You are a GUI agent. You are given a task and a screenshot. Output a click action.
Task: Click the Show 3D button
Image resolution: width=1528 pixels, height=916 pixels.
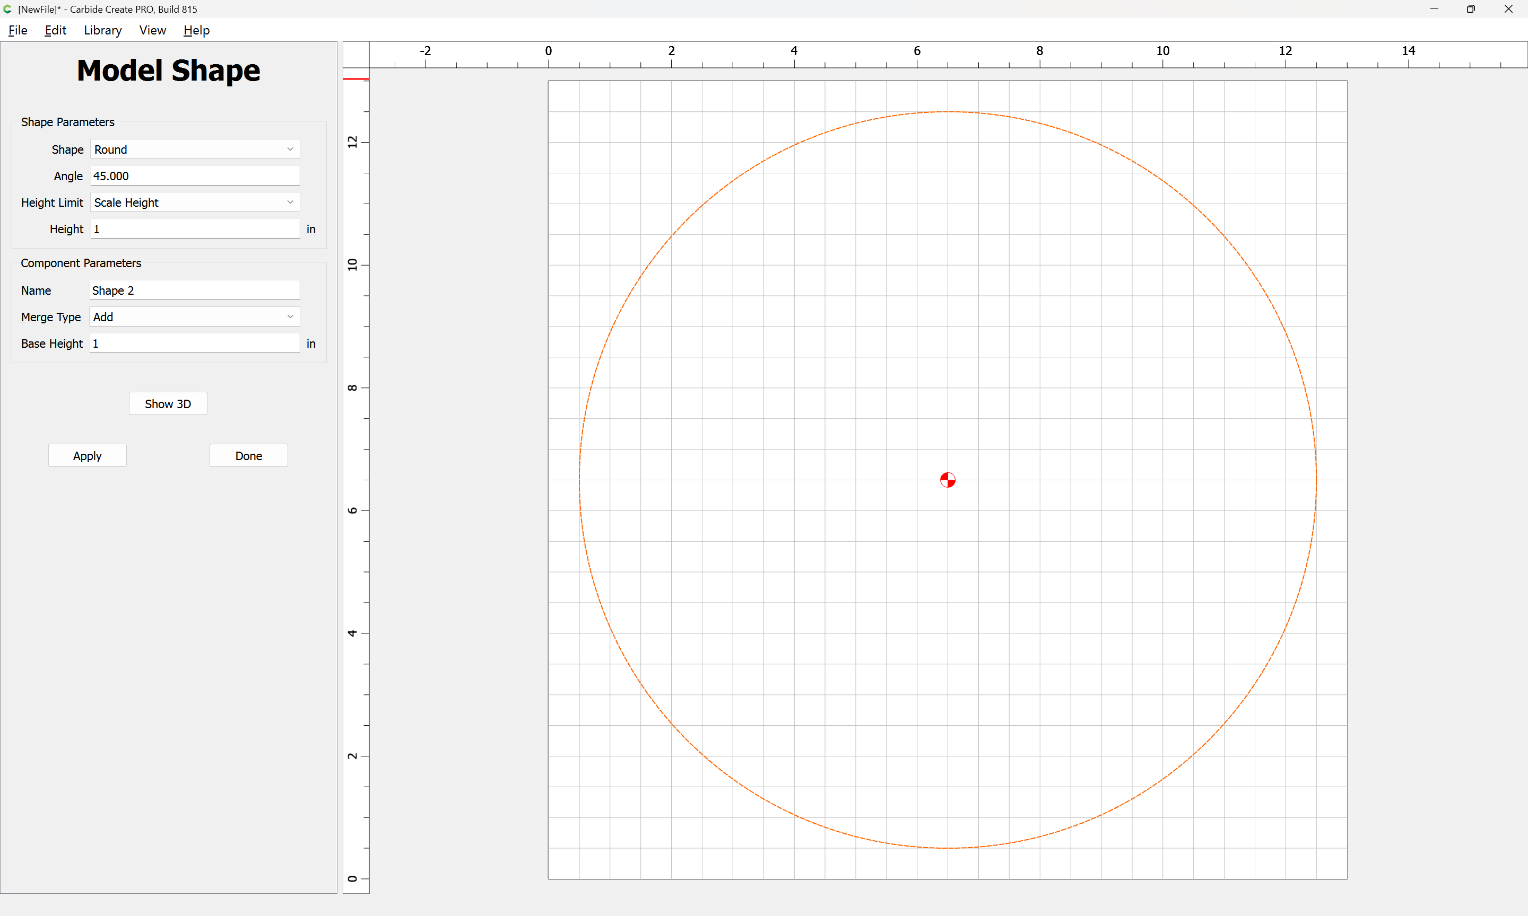(x=168, y=404)
